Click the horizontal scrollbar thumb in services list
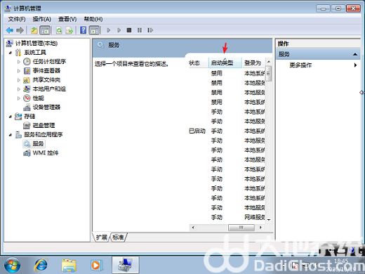The width and height of the screenshot is (365, 274). point(241,227)
